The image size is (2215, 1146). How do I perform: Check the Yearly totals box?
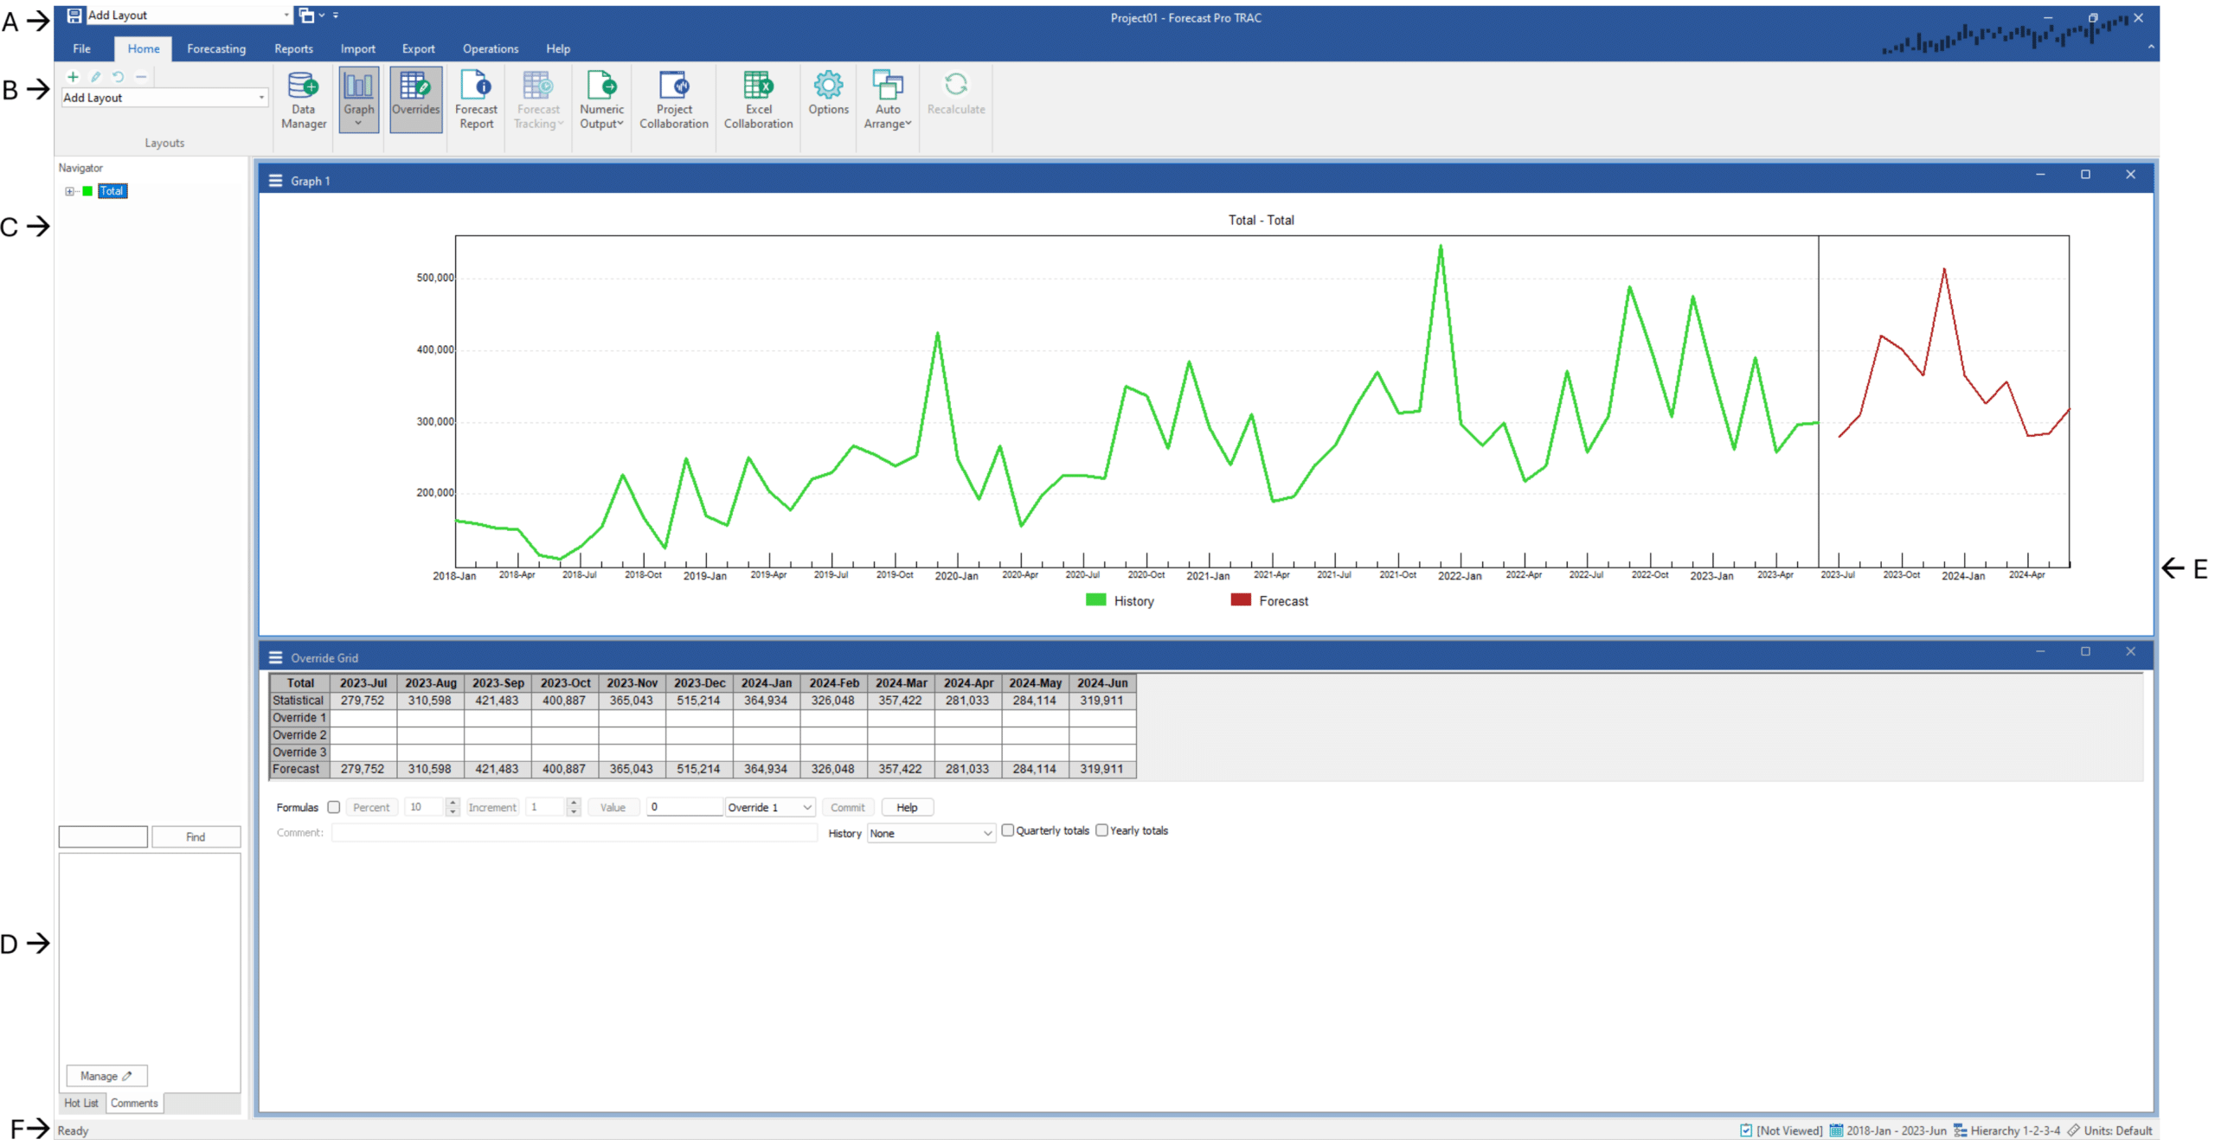[1101, 830]
